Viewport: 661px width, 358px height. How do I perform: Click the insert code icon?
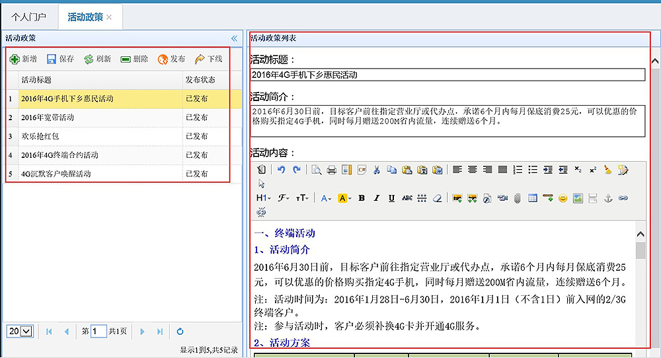coord(362,169)
